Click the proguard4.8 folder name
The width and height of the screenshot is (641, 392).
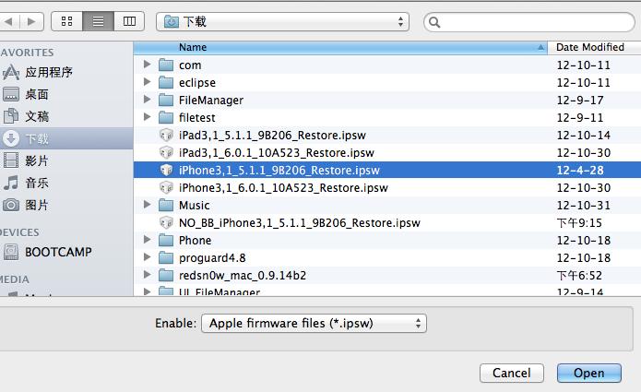point(212,258)
